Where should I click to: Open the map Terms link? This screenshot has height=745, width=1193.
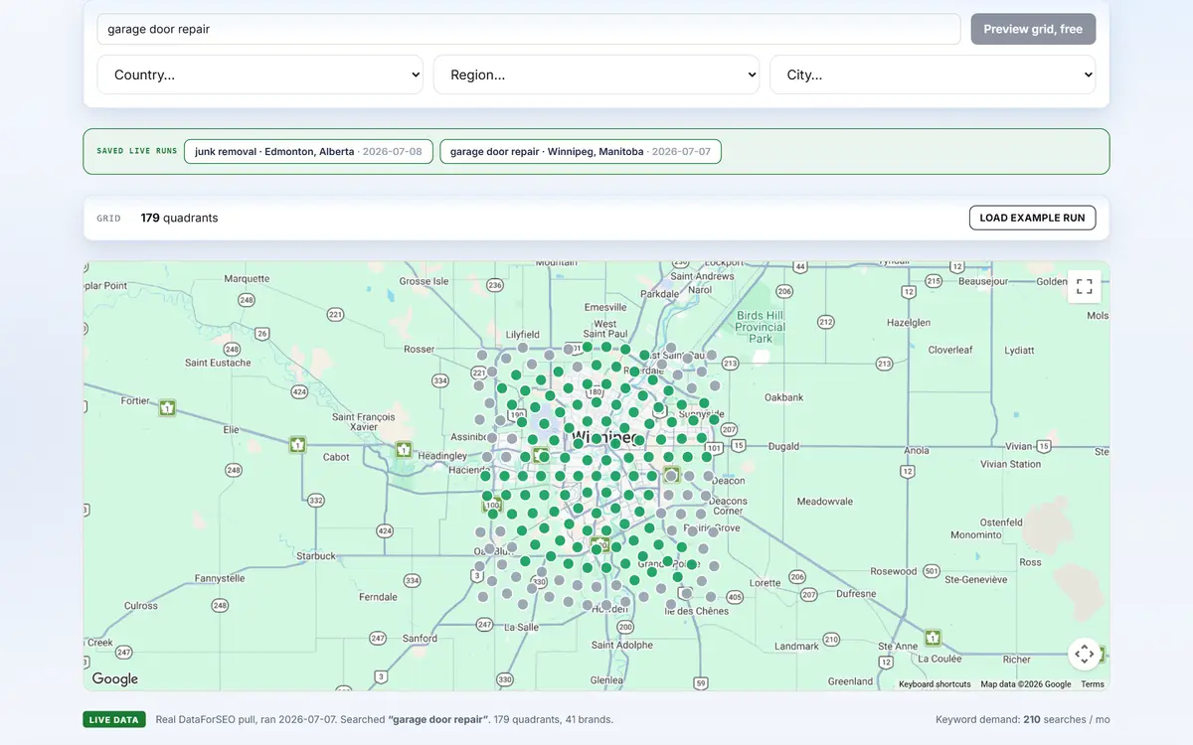(1093, 684)
